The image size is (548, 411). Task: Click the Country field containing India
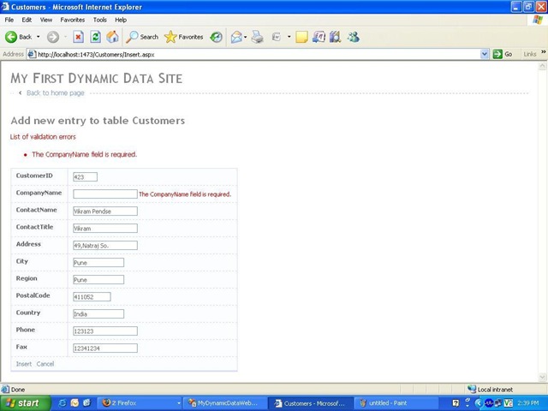(98, 314)
